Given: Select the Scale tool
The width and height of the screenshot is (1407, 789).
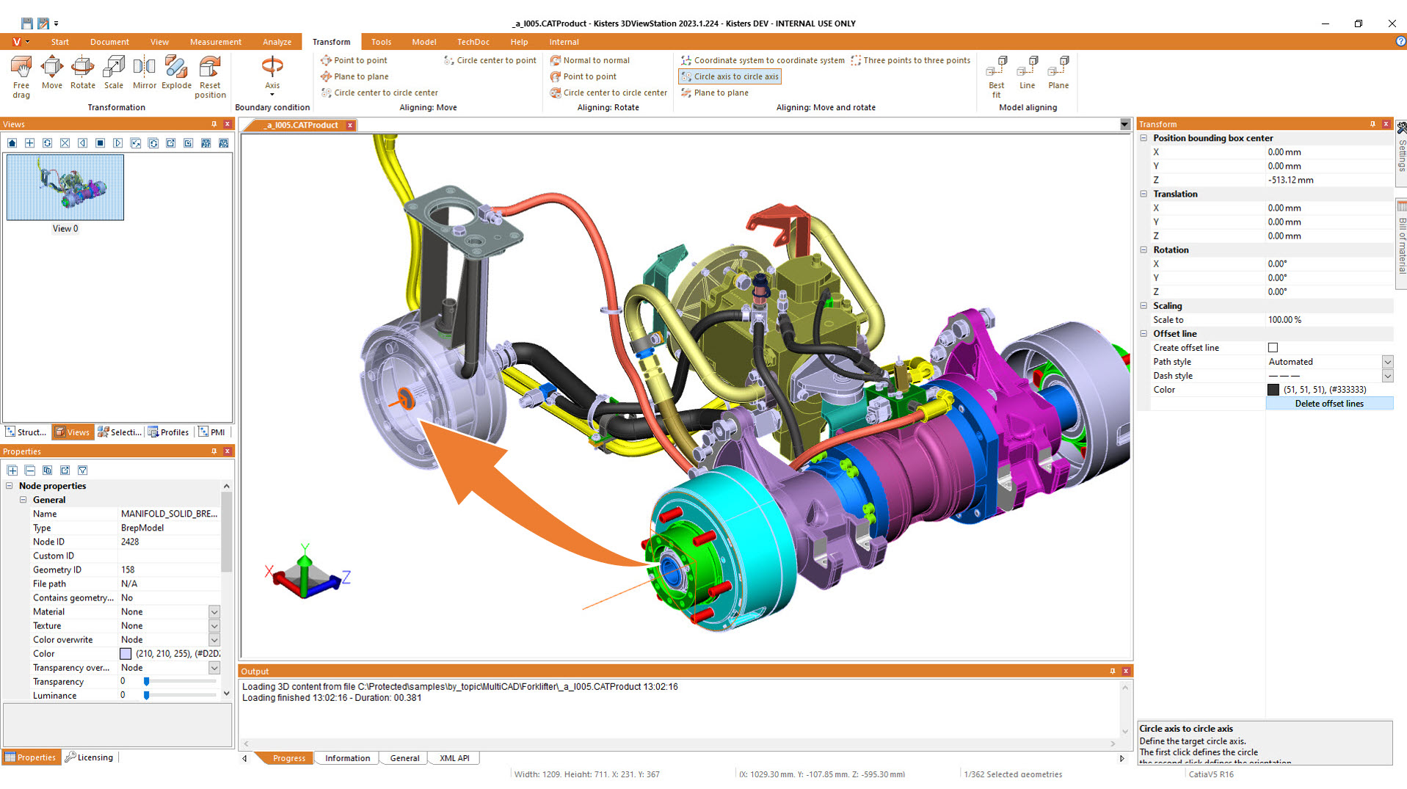Looking at the screenshot, I should pos(114,73).
